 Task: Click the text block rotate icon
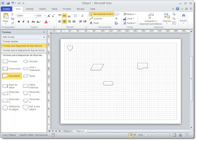click(x=116, y=23)
